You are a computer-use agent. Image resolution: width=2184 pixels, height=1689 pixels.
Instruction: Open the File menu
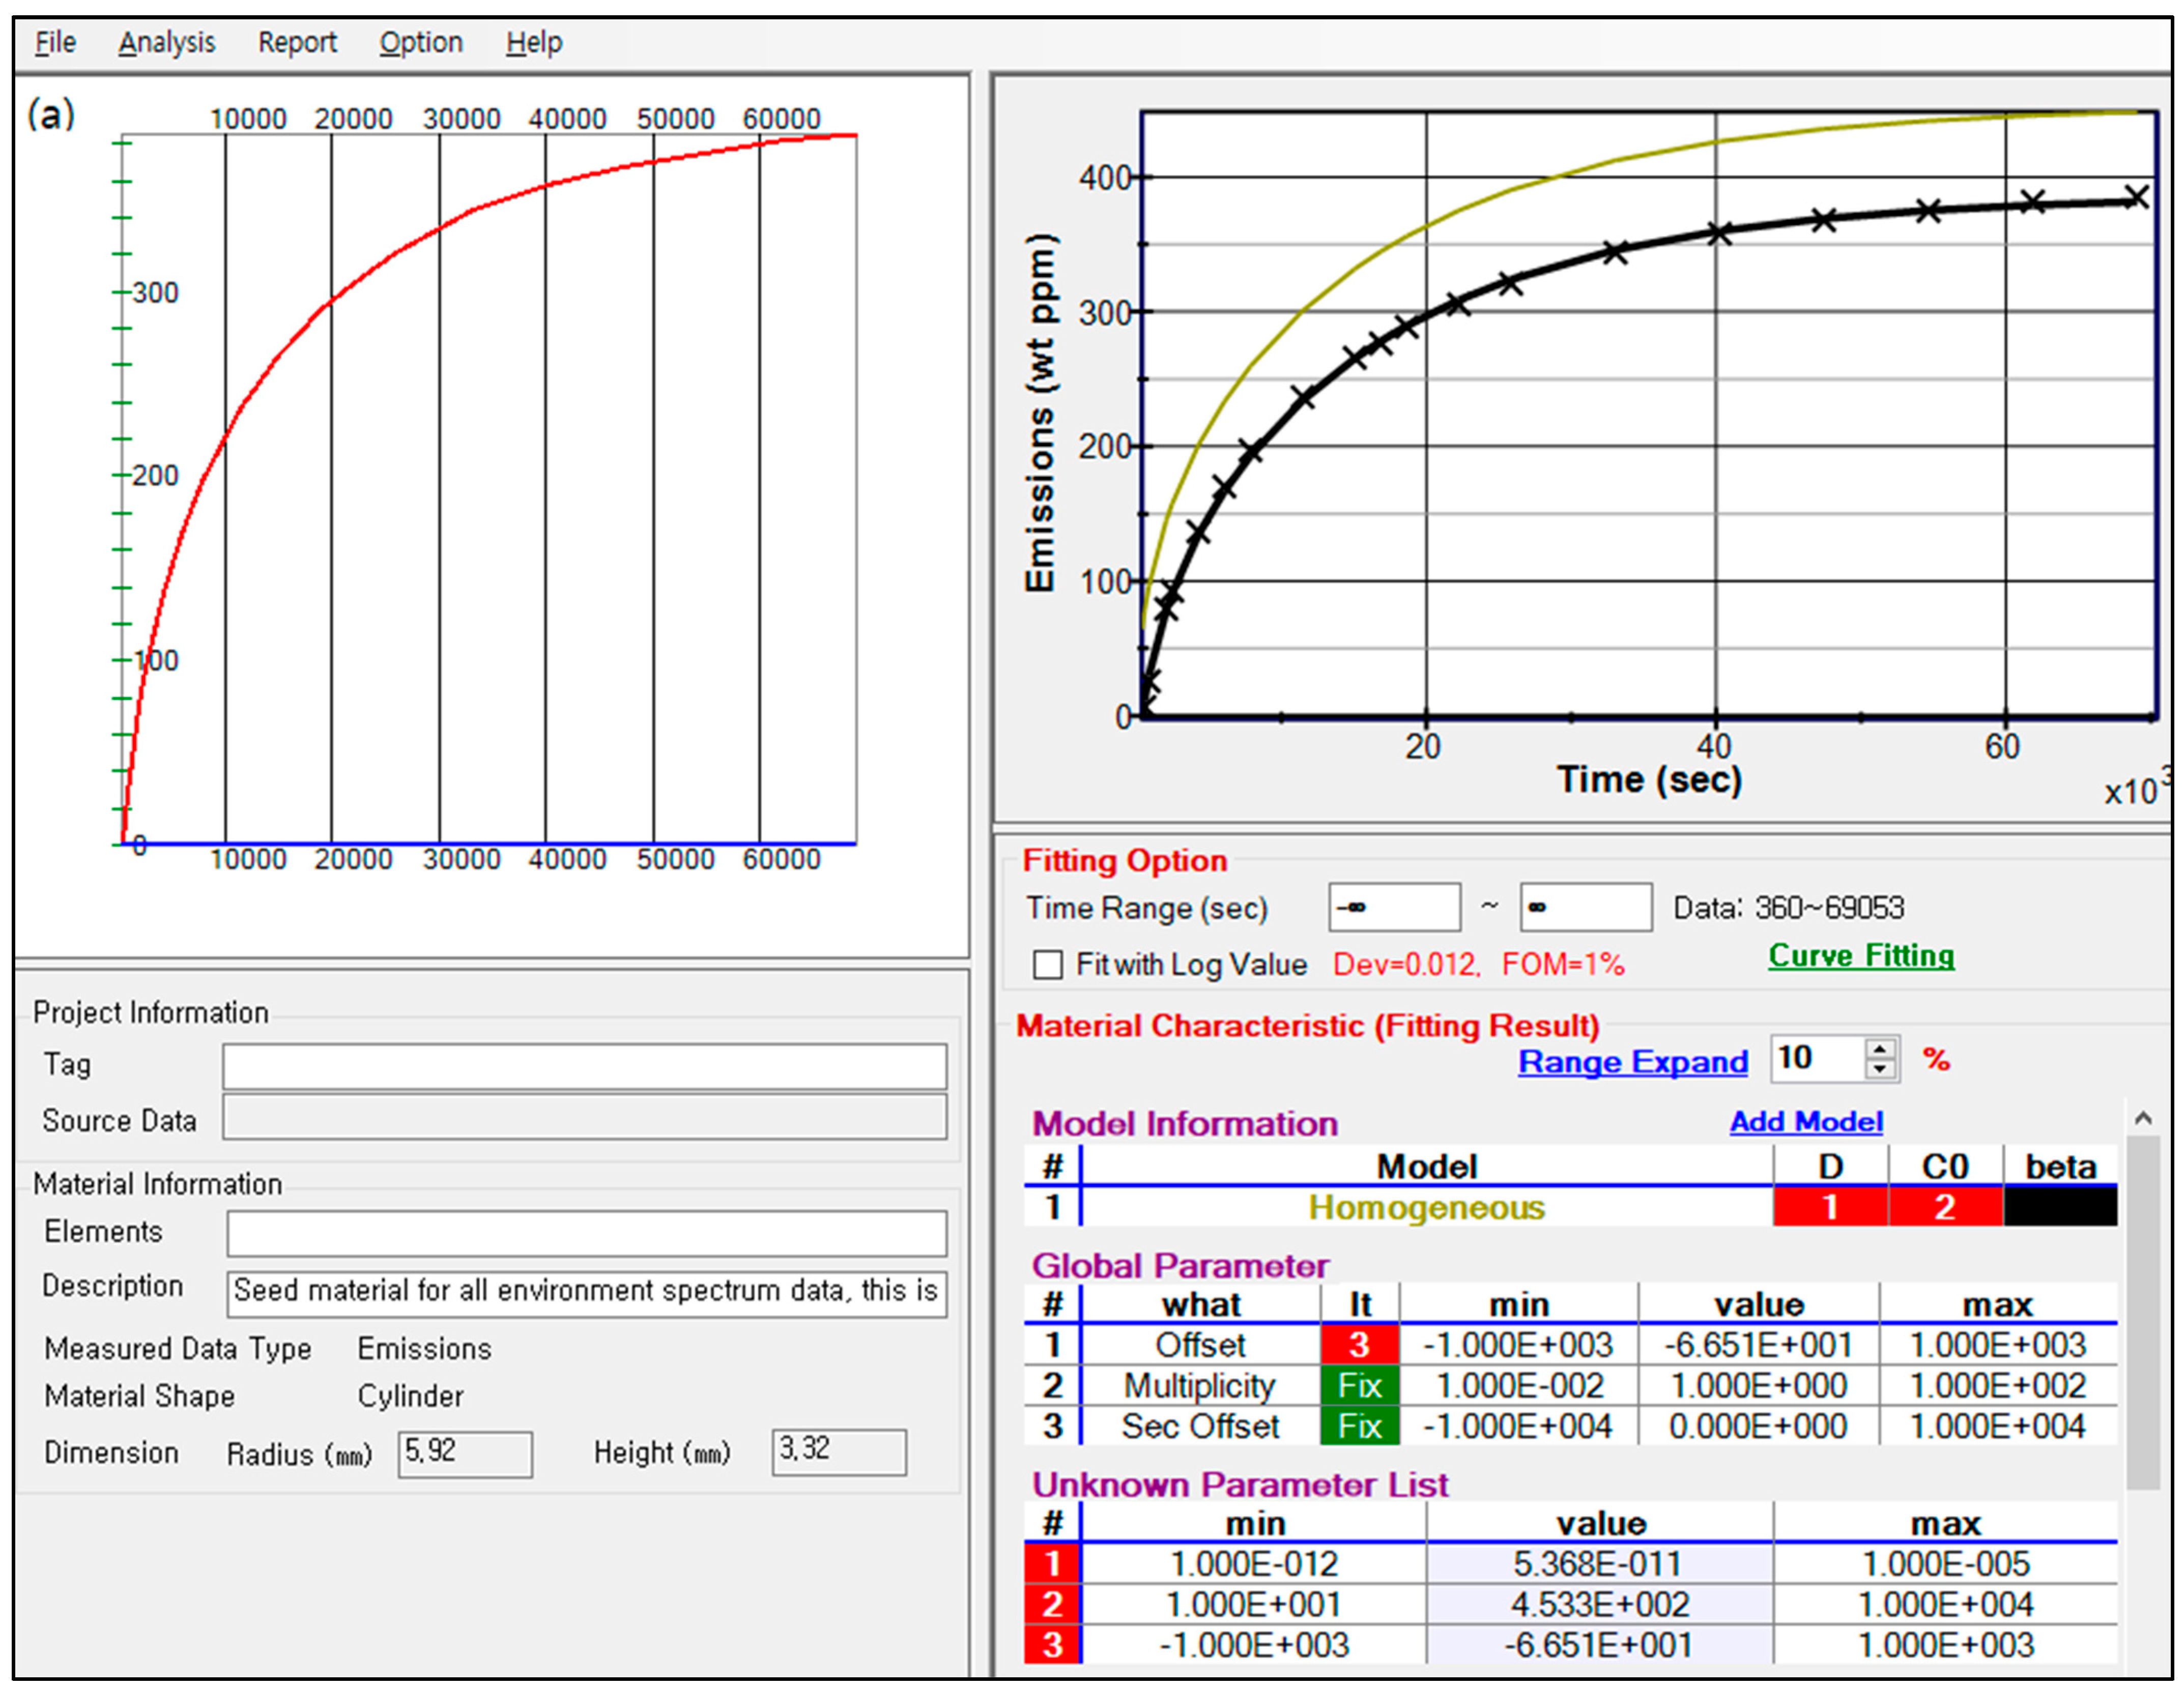(55, 43)
